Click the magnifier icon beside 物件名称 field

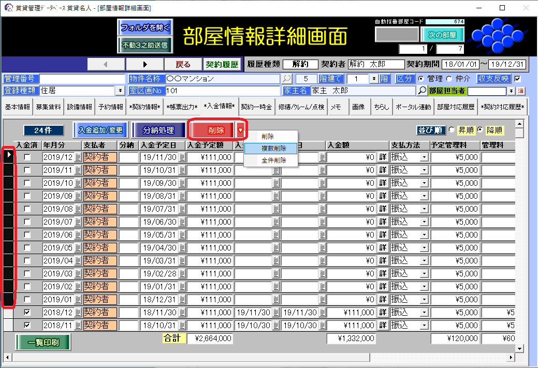[286, 79]
